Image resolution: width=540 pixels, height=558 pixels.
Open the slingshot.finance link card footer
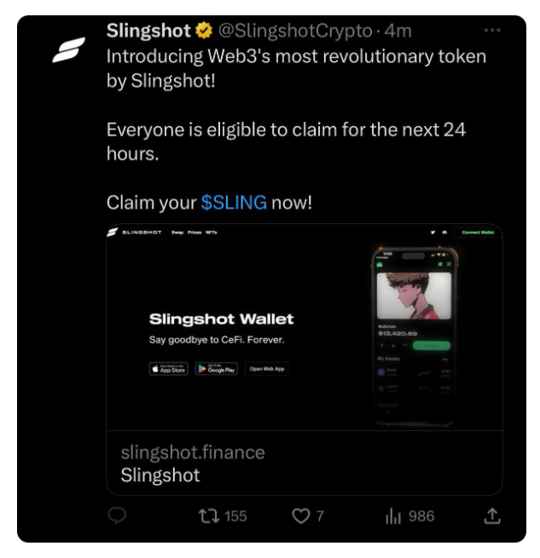coord(305,463)
